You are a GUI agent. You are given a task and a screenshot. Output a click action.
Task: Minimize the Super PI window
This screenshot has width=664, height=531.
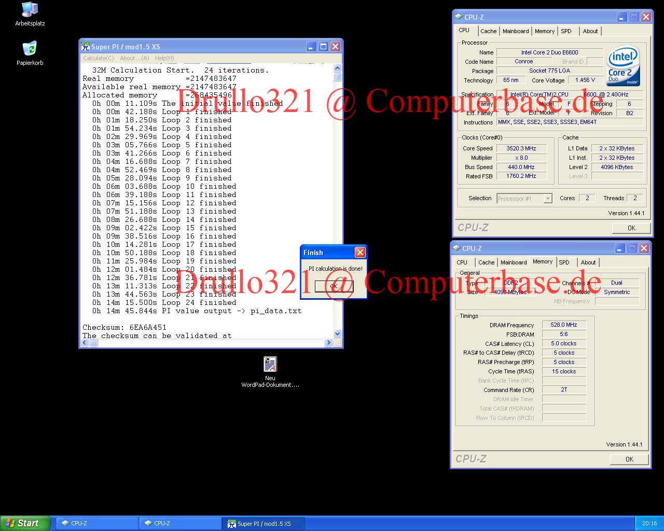coord(311,47)
